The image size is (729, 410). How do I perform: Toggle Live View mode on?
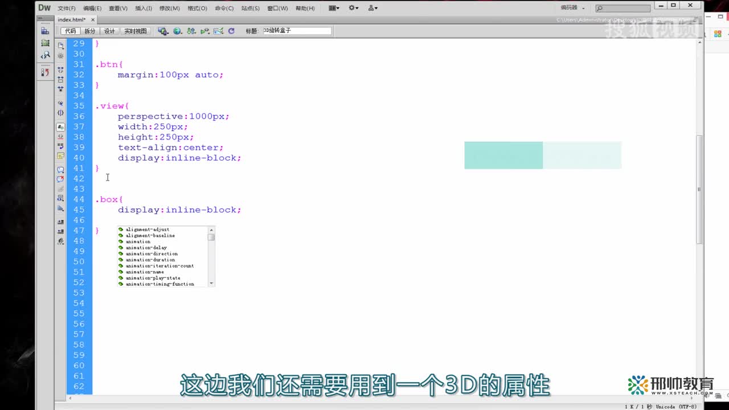pos(136,31)
